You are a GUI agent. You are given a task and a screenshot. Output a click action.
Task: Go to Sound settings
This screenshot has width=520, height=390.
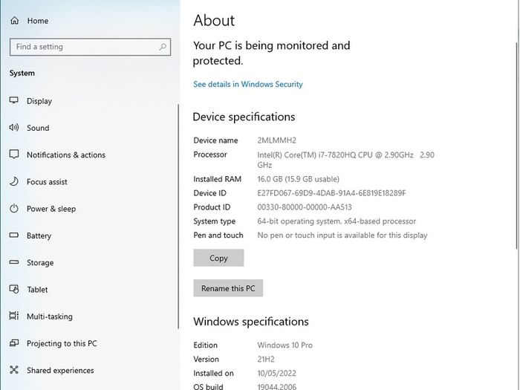[x=38, y=128]
